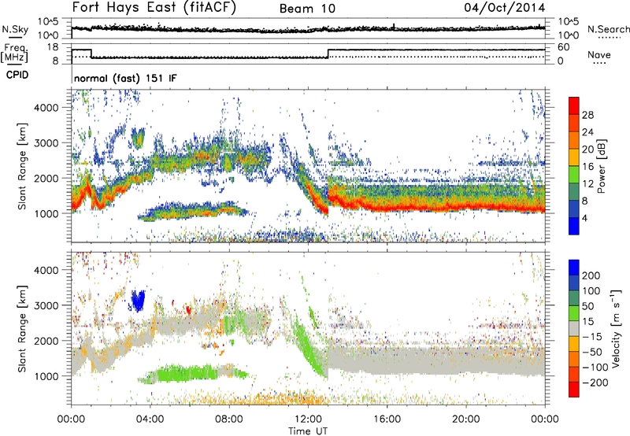Click the "normal (fast) 151 IF" mode text
Screen dimensions: 630x436
[x=125, y=78]
